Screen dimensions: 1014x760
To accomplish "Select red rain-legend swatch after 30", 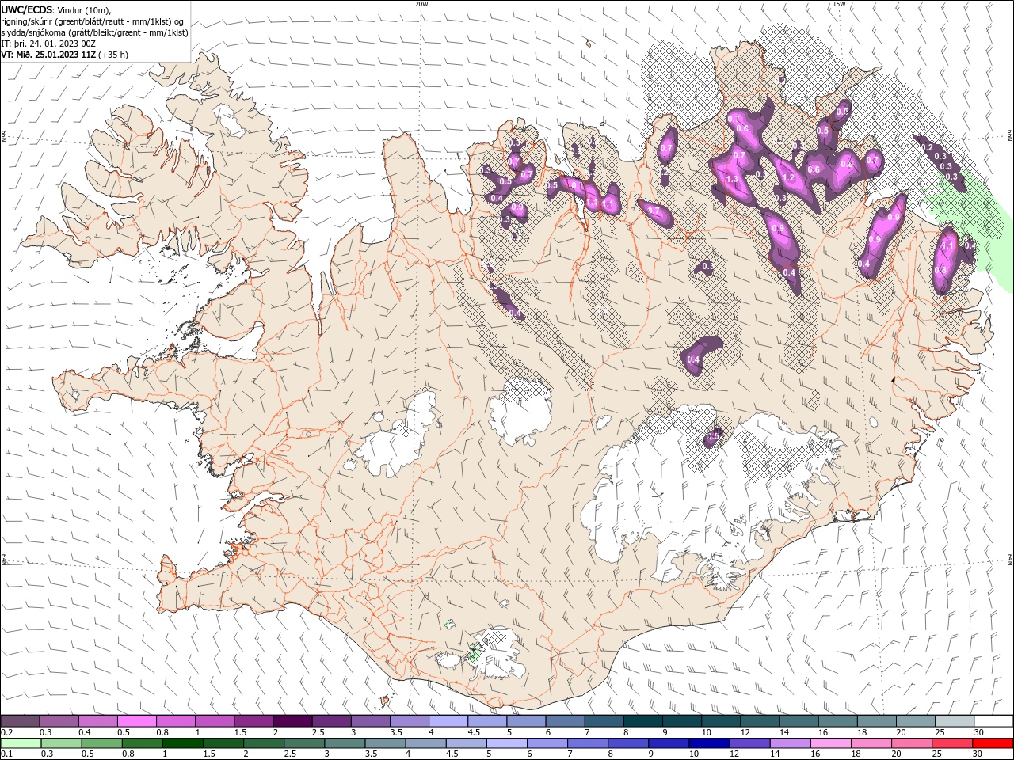I will coord(993,743).
